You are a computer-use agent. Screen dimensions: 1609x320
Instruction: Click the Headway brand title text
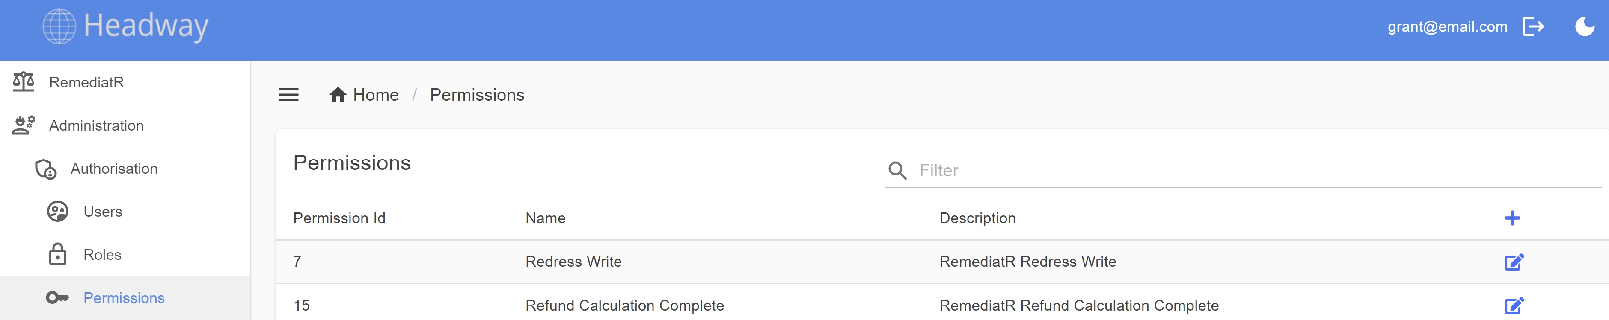coord(146,26)
